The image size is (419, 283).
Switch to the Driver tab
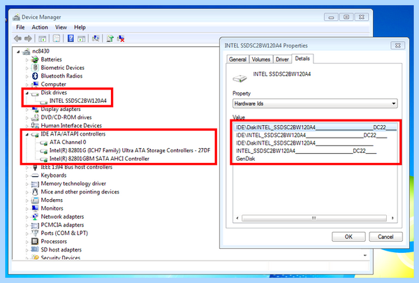coord(282,59)
